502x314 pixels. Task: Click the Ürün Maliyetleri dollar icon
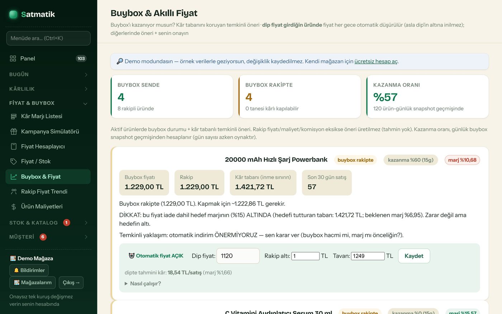[14, 207]
